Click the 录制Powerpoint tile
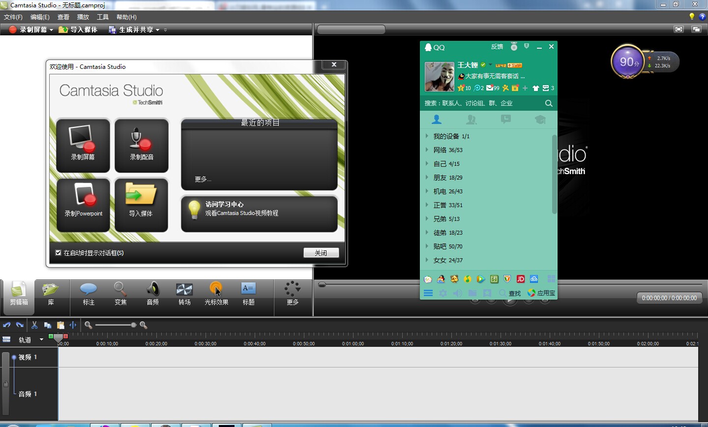 (x=83, y=205)
